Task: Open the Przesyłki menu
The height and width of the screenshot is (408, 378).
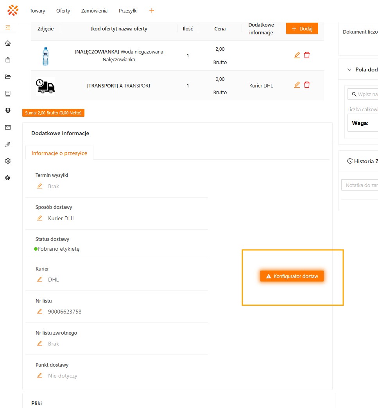Action: click(x=128, y=11)
